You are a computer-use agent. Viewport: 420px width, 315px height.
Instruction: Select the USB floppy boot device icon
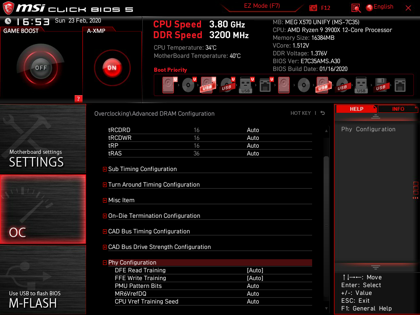[x=381, y=85]
